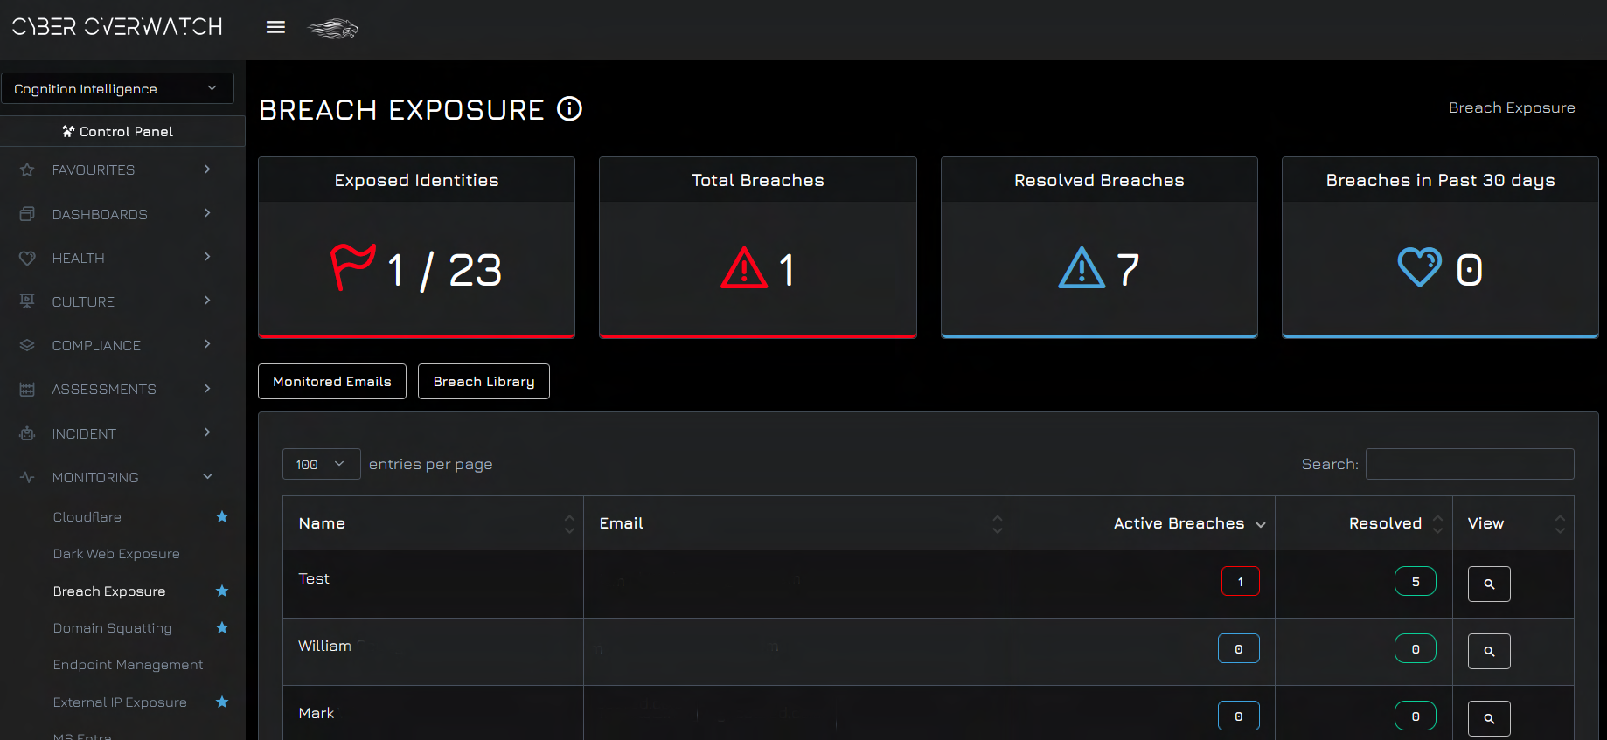The width and height of the screenshot is (1607, 740).
Task: Click resolved count badge for Test
Action: [1416, 581]
